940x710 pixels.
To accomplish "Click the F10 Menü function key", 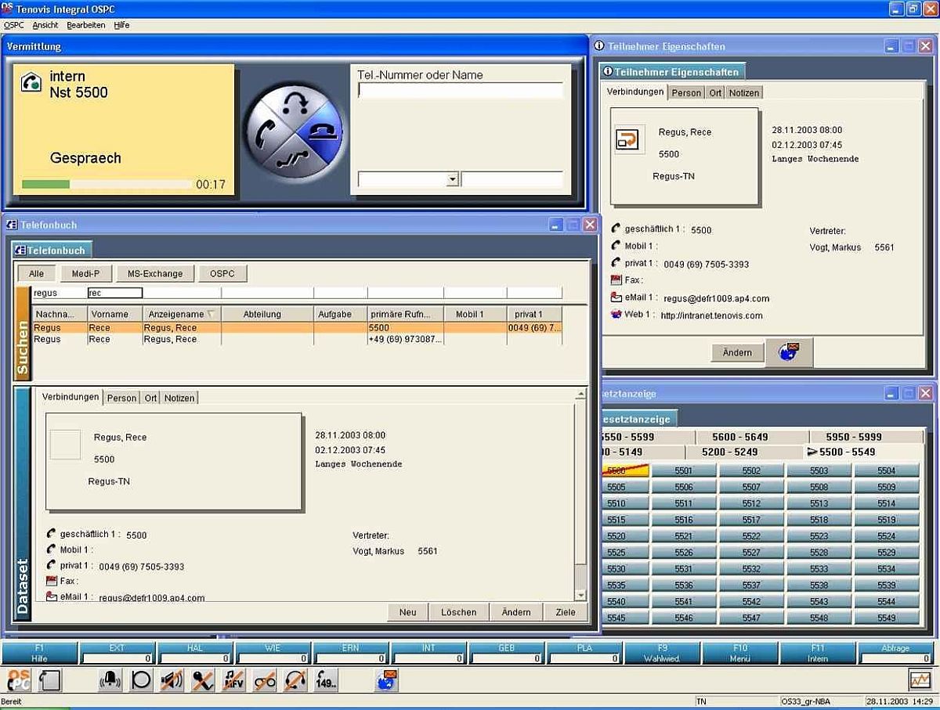I will (x=740, y=653).
